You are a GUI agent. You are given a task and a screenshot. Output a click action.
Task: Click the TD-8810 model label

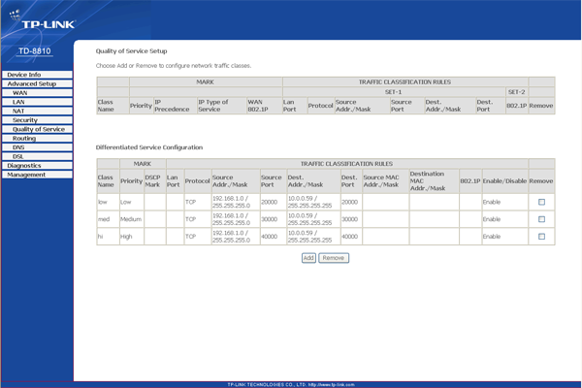(x=35, y=51)
